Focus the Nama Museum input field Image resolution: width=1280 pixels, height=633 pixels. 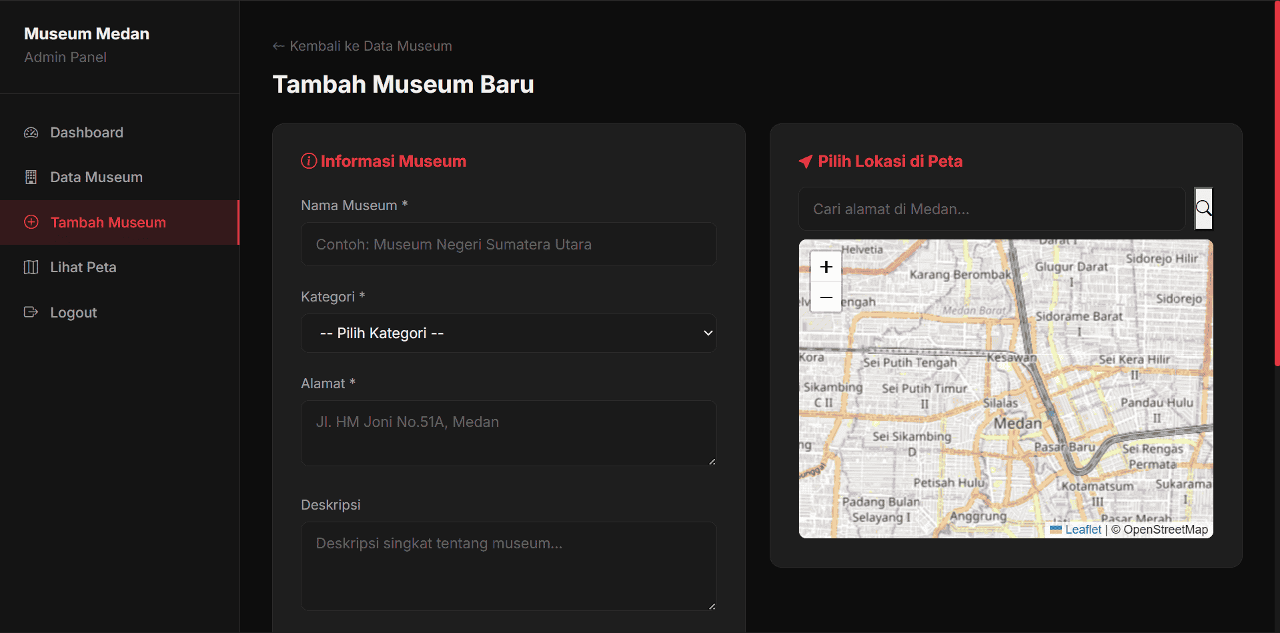[509, 244]
